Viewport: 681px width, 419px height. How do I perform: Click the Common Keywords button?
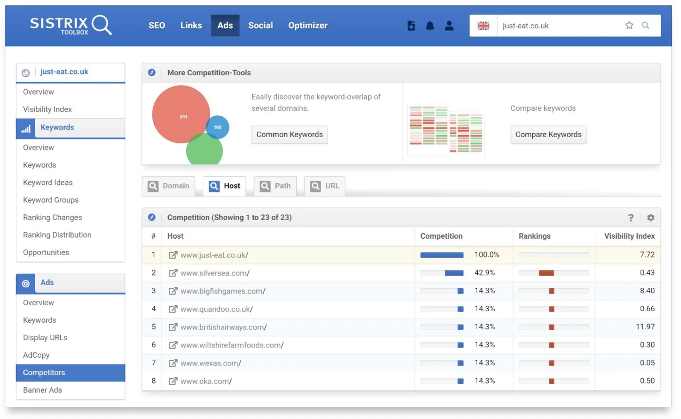click(x=289, y=135)
